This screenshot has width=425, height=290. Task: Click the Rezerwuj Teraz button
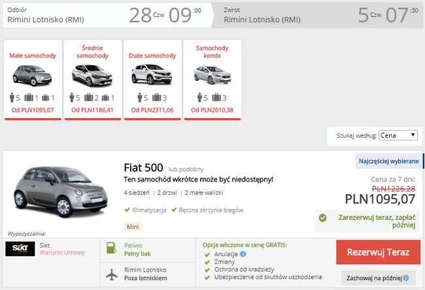point(378,252)
